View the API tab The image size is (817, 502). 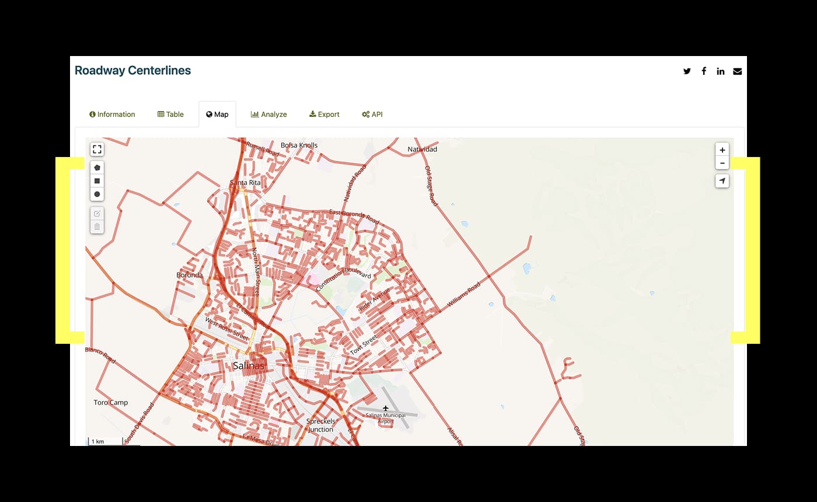click(372, 114)
